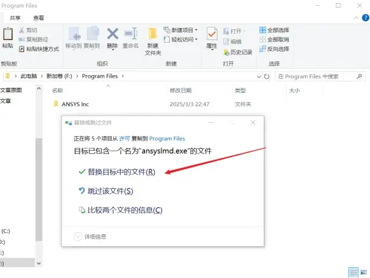Screen dimensions: 370x278
Task: Open the 共享 ribbon tab
Action: [15, 18]
